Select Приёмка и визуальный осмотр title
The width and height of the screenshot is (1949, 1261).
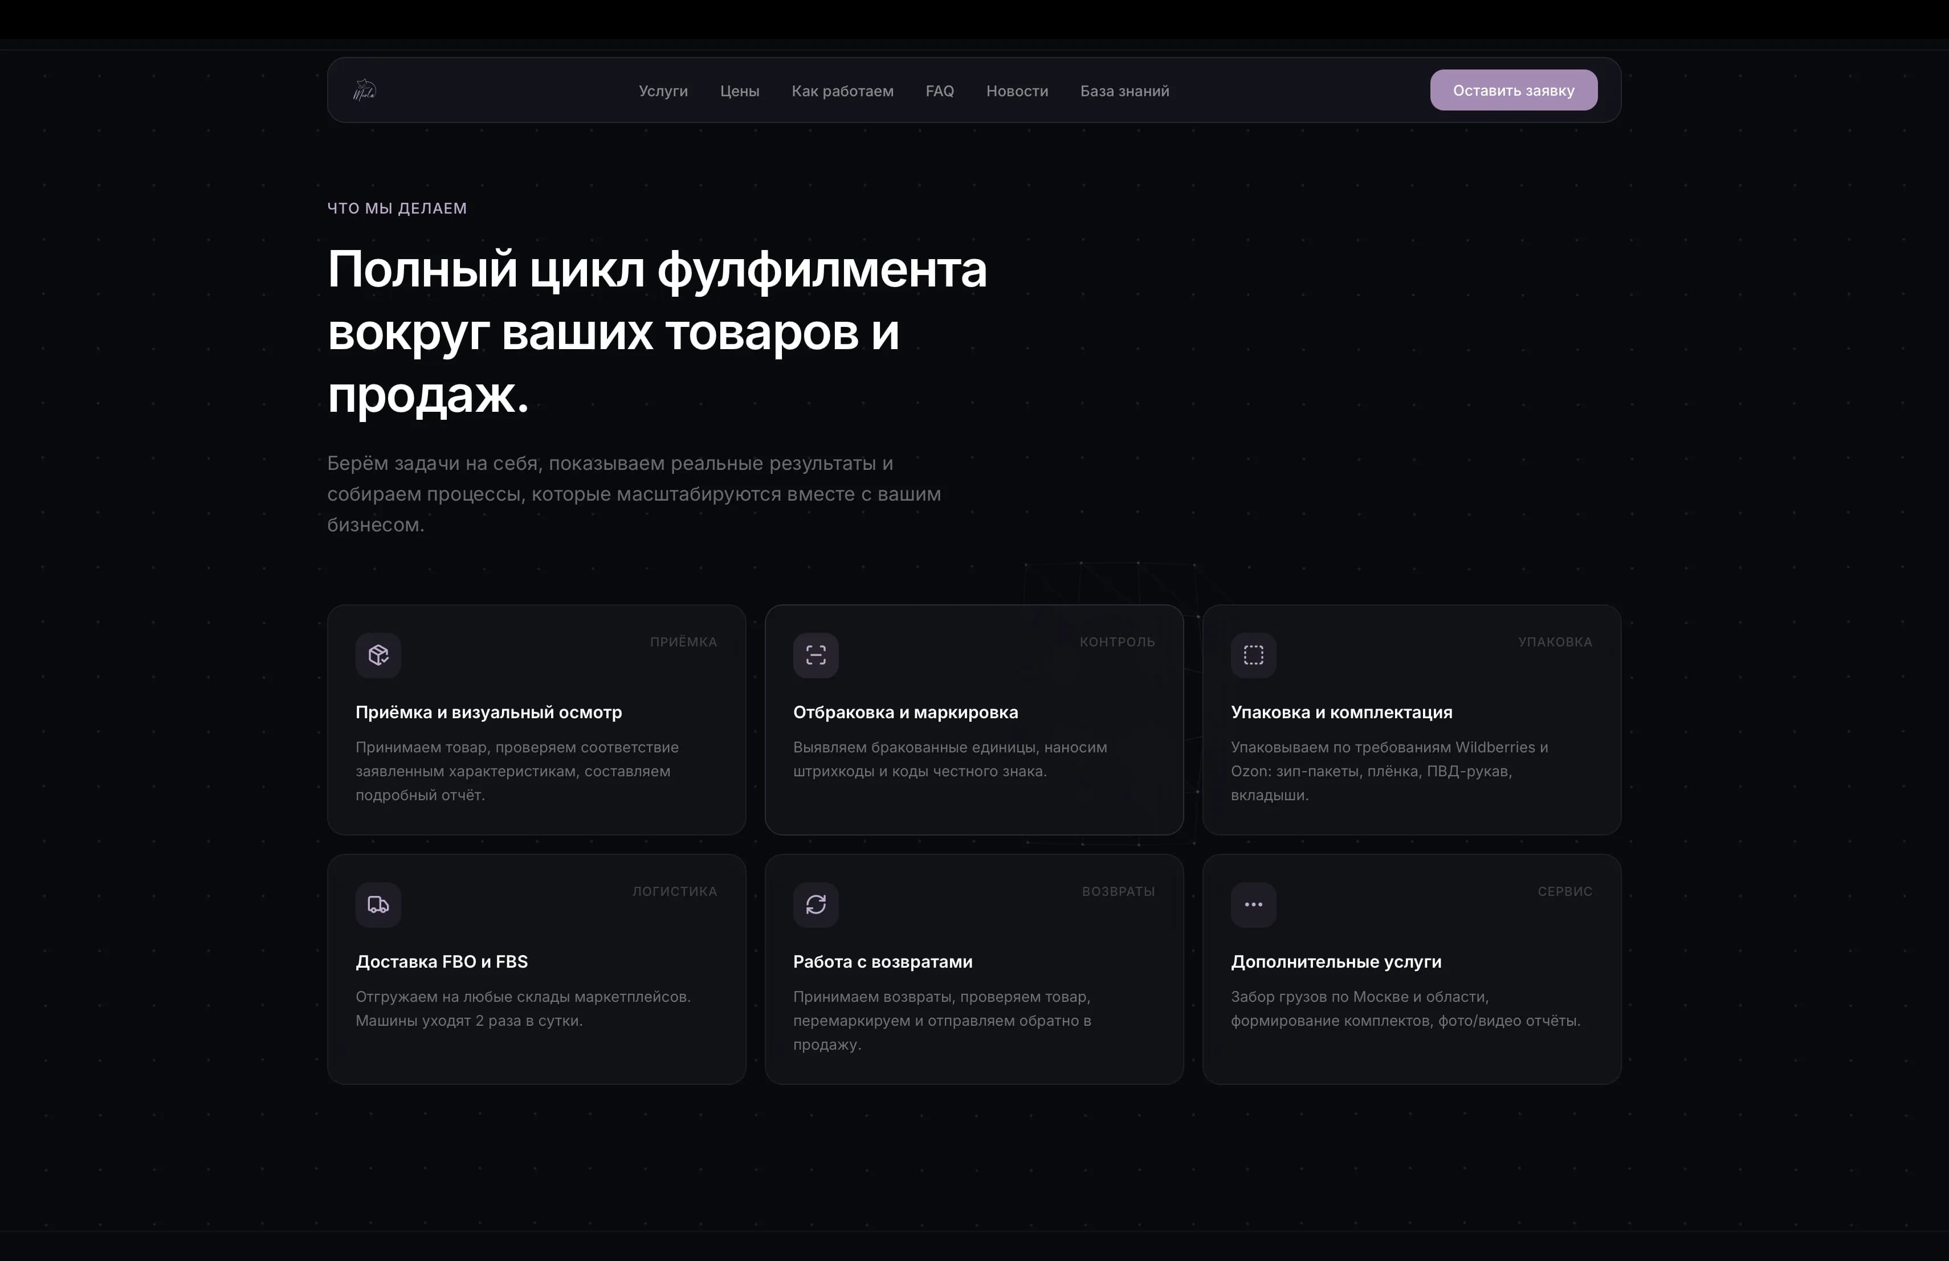[489, 712]
